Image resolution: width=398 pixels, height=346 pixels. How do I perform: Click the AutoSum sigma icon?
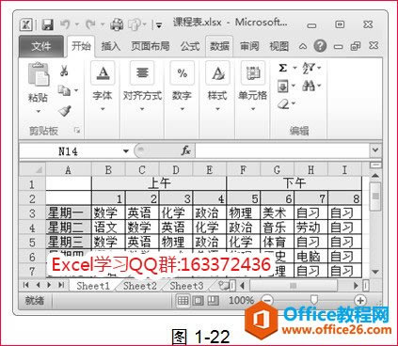(x=282, y=68)
